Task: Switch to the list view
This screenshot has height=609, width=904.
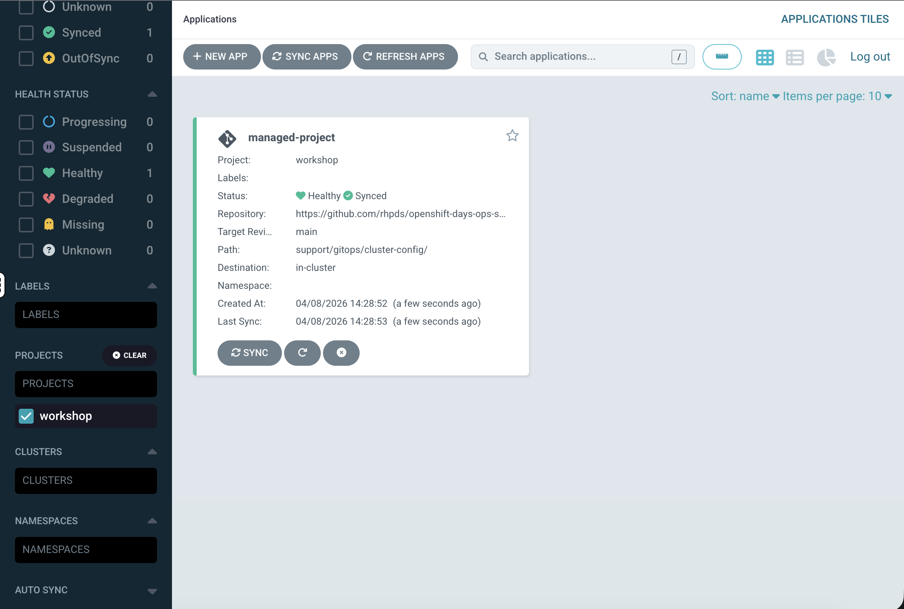Action: coord(794,57)
